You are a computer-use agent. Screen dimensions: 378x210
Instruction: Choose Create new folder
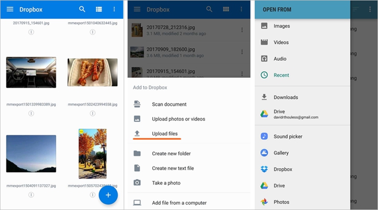click(x=189, y=153)
